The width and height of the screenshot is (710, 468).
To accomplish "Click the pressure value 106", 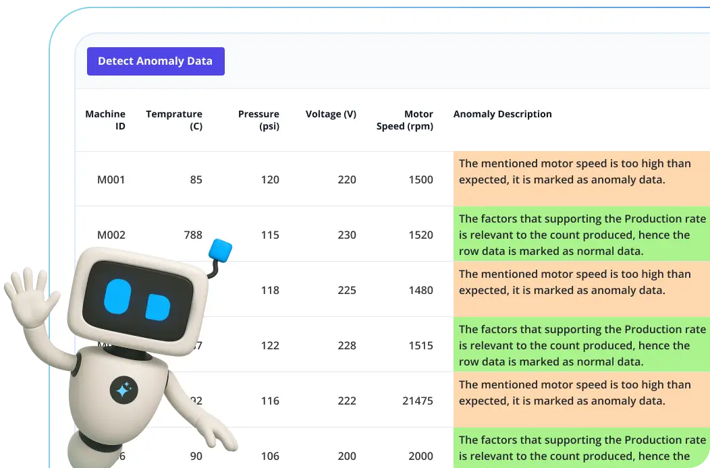I will click(x=270, y=457).
